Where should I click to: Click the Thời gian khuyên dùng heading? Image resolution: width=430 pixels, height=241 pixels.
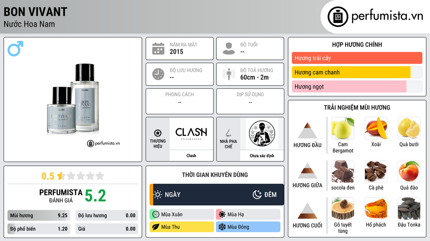coord(215,174)
